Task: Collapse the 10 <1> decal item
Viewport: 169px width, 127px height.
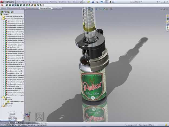Action: click(4, 99)
